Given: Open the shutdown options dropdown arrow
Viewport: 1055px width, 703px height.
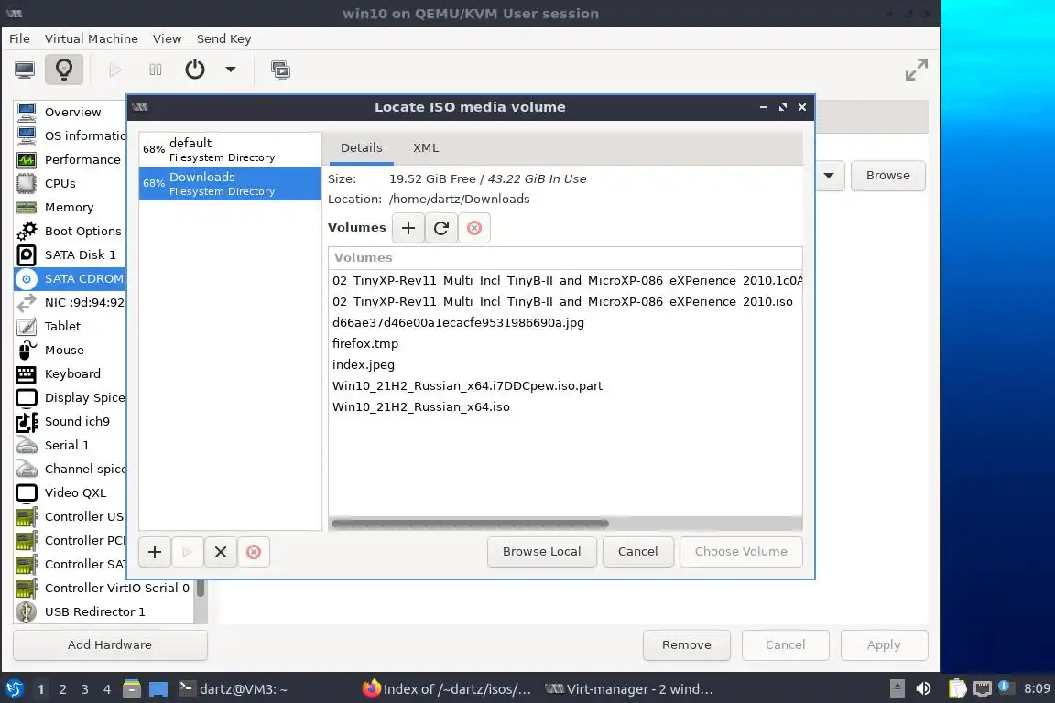Looking at the screenshot, I should [231, 70].
